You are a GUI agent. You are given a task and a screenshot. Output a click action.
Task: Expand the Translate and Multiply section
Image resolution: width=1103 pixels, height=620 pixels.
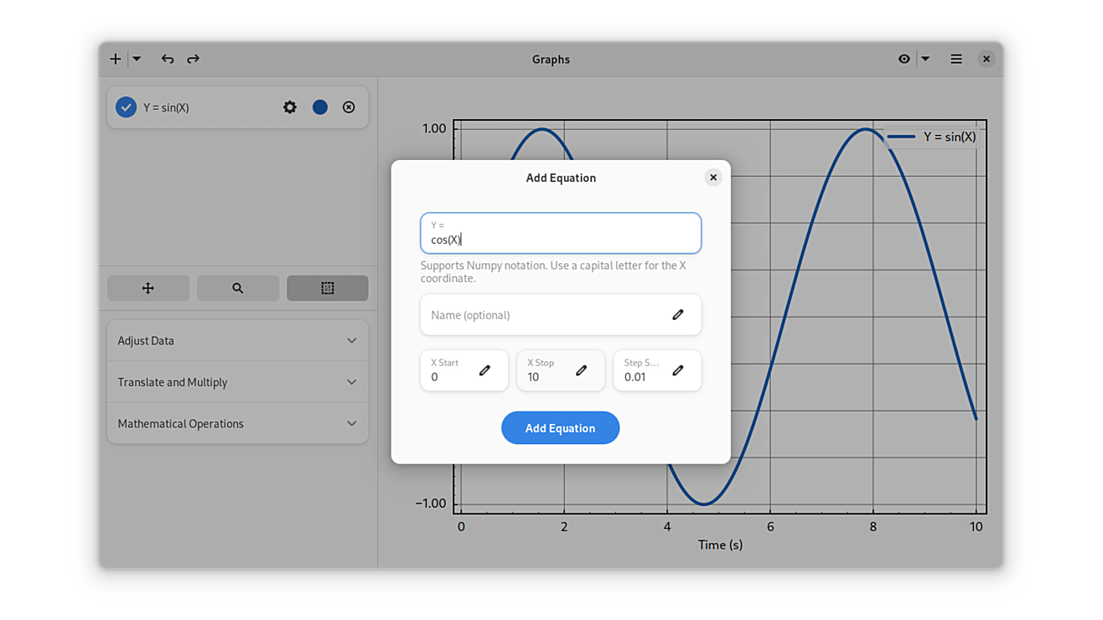pos(238,382)
